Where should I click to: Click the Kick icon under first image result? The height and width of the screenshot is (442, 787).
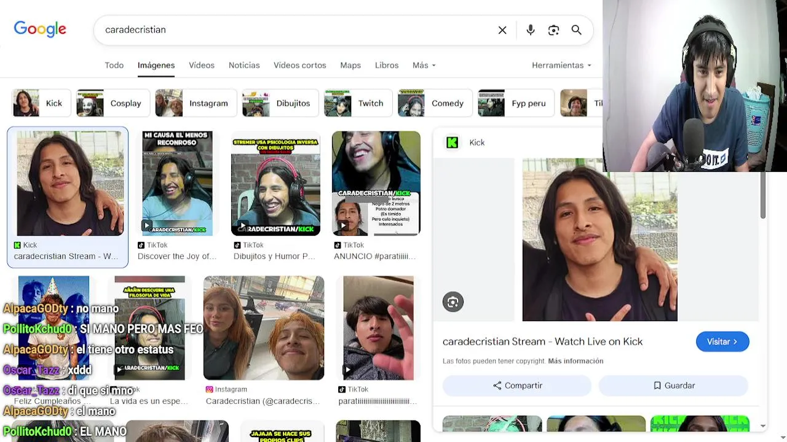[x=17, y=245]
